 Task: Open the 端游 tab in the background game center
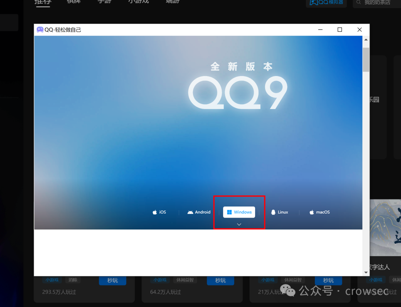tap(173, 1)
